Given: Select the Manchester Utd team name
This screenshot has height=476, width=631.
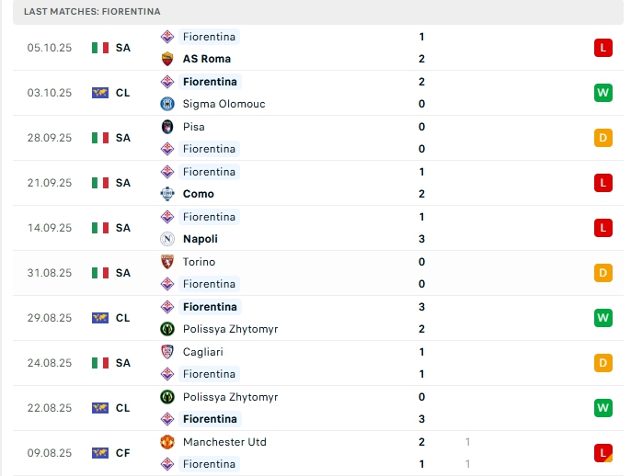Looking at the screenshot, I should pyautogui.click(x=224, y=442).
